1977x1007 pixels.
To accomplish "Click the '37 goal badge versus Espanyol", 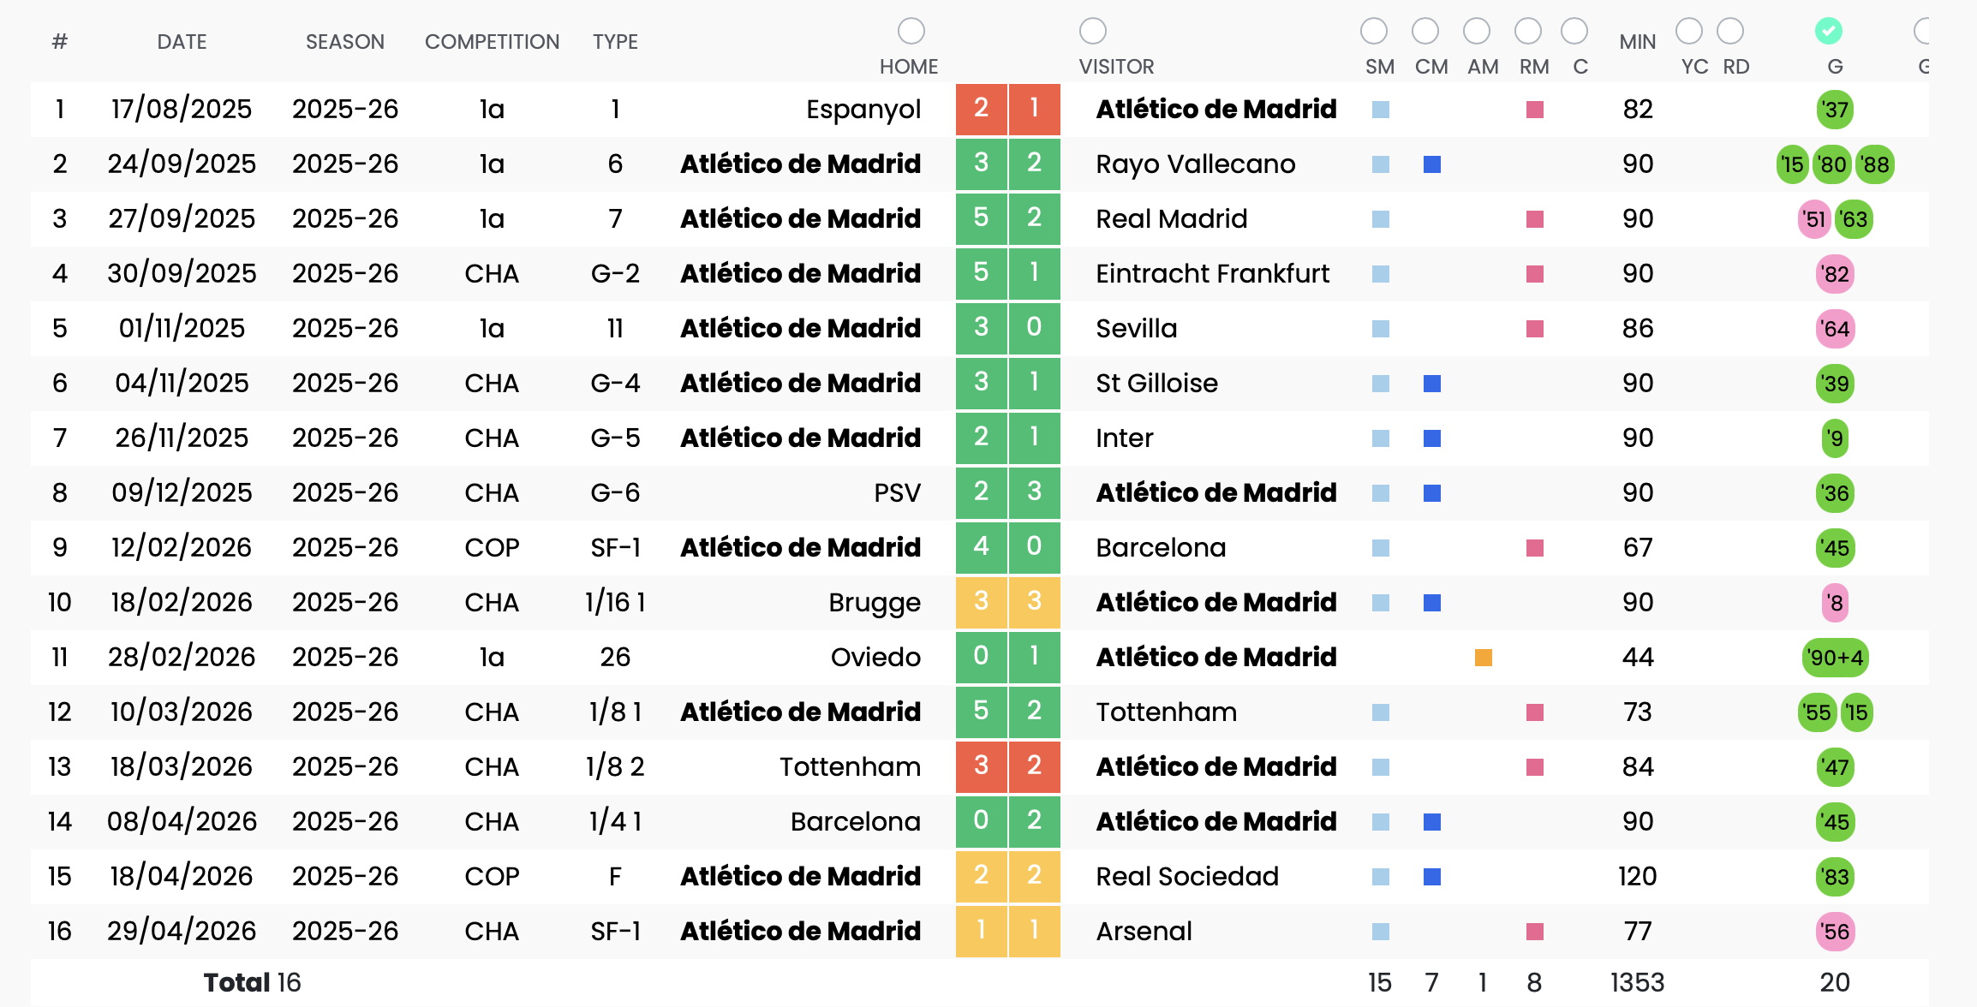I will (x=1835, y=110).
